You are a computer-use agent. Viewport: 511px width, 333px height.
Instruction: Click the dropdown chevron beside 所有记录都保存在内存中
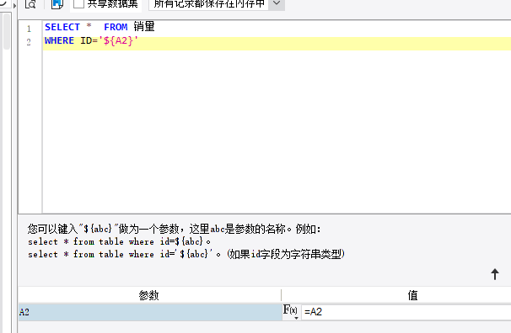coord(277,3)
